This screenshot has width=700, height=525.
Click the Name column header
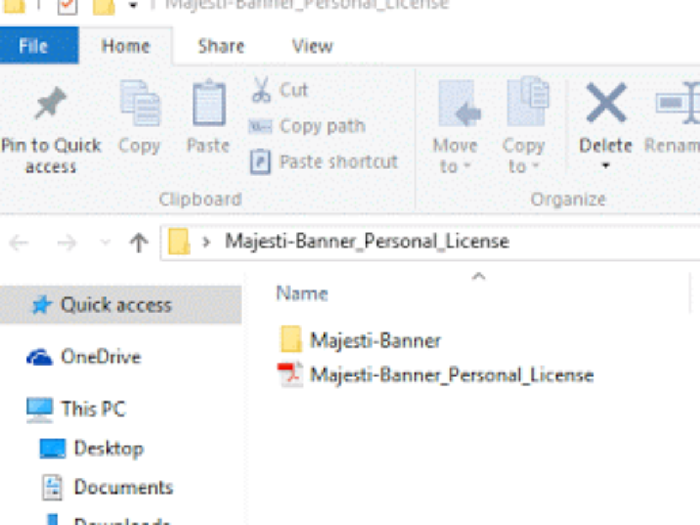pyautogui.click(x=302, y=293)
